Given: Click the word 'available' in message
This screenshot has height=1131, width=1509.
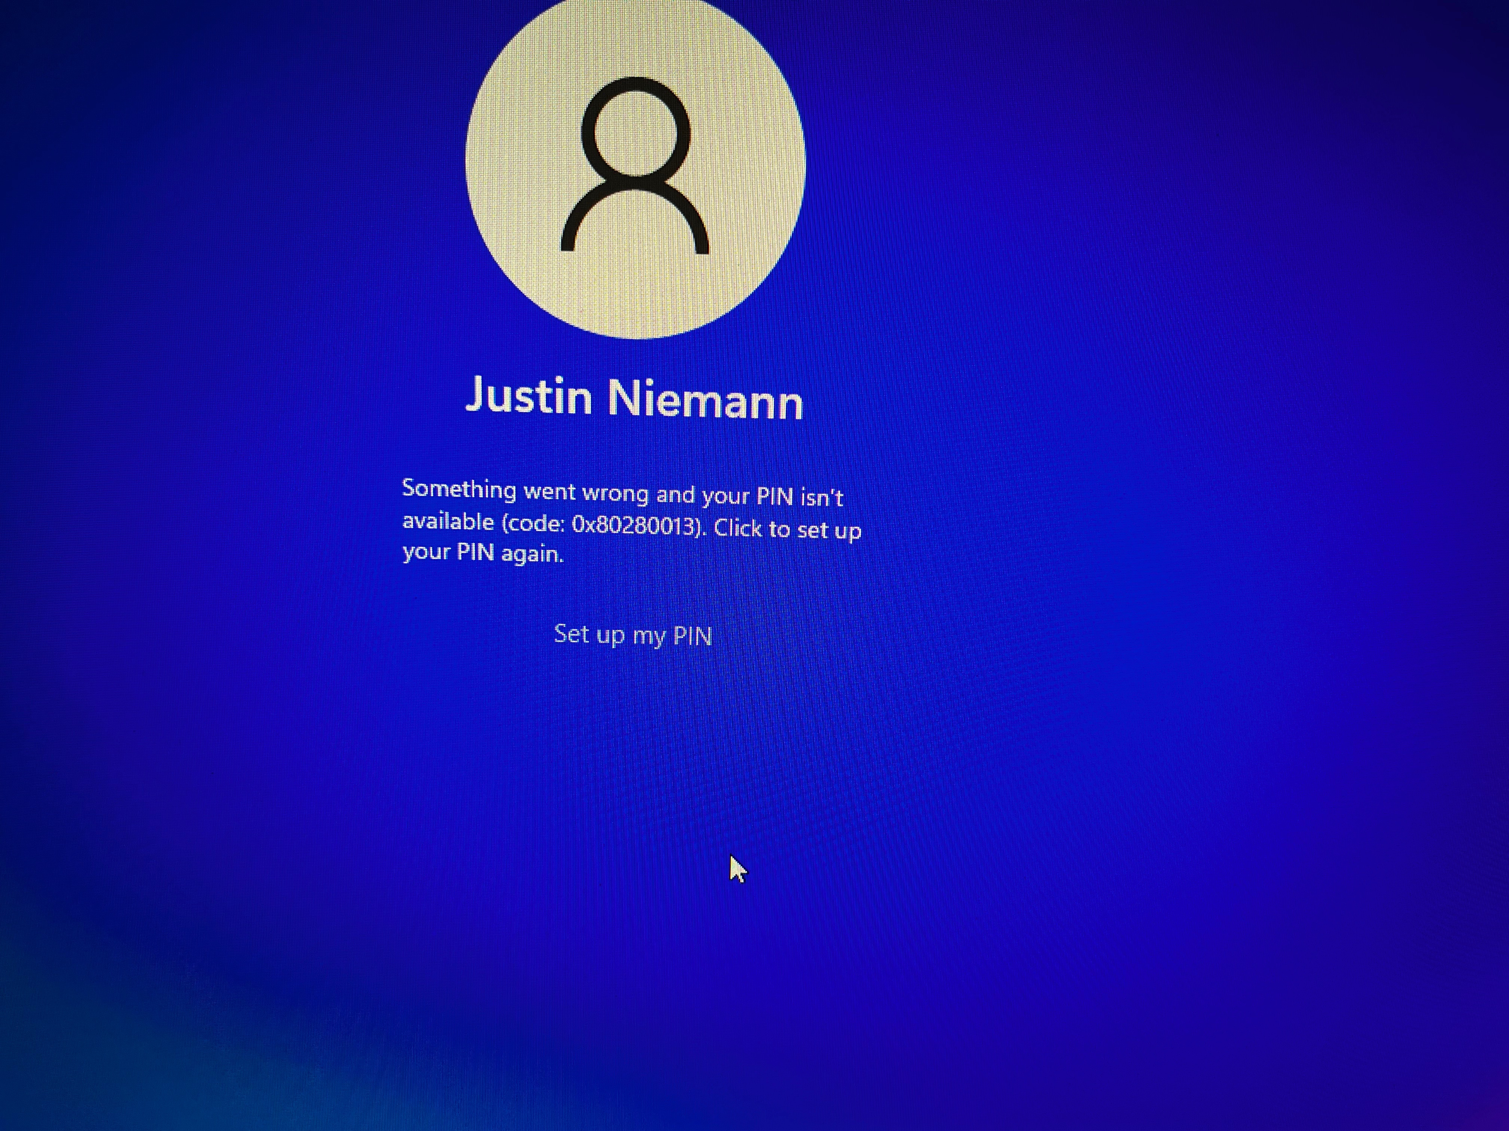Looking at the screenshot, I should [448, 521].
